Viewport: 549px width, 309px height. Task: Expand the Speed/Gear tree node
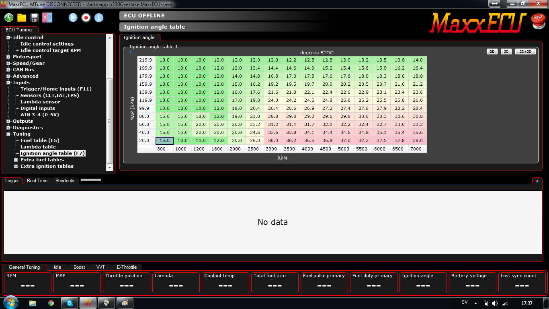click(8, 63)
